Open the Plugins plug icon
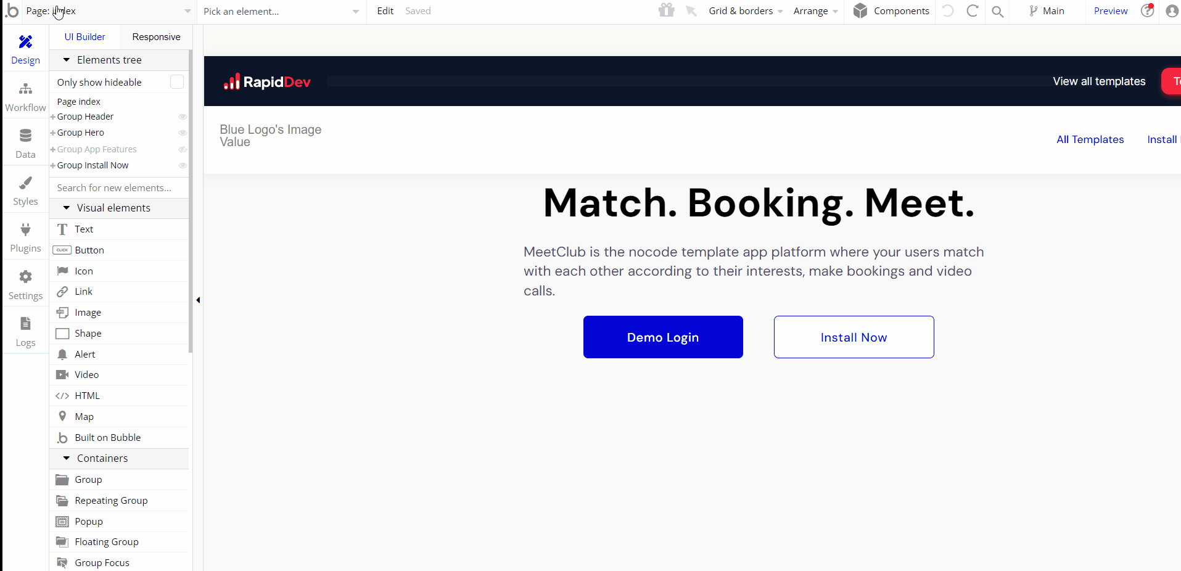 click(x=25, y=230)
